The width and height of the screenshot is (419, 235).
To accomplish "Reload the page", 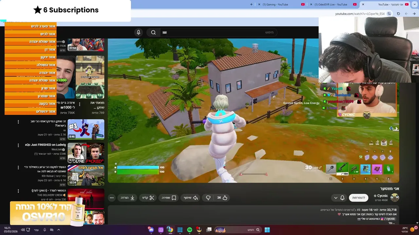I will [398, 14].
